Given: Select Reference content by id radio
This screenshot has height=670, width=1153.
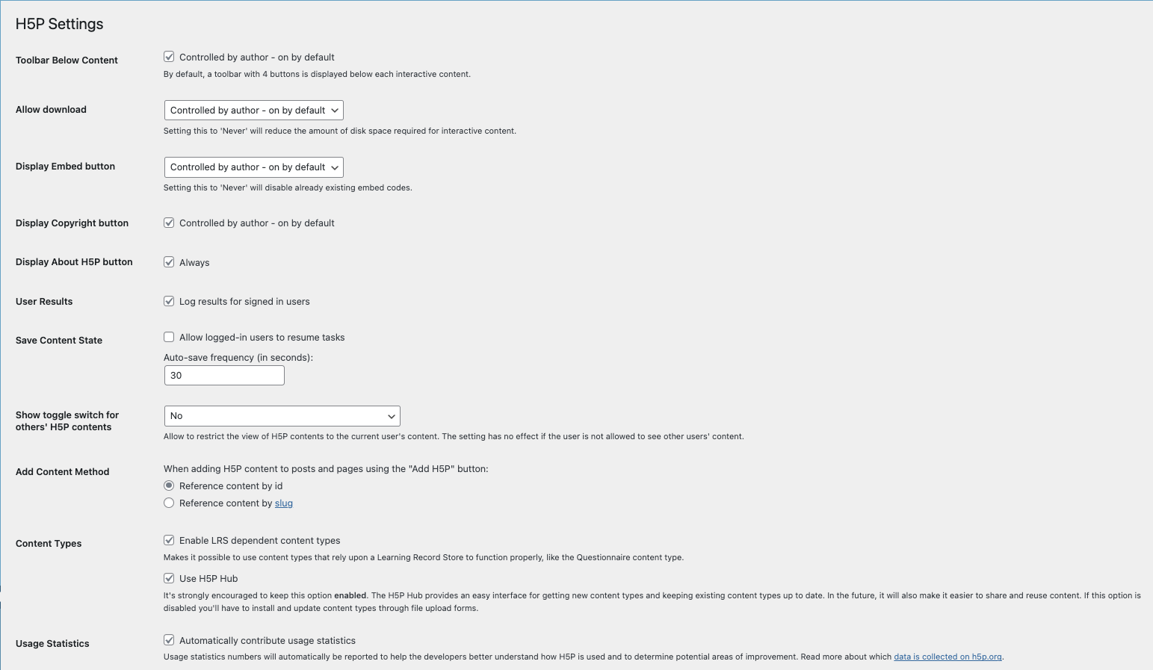Looking at the screenshot, I should pyautogui.click(x=169, y=486).
